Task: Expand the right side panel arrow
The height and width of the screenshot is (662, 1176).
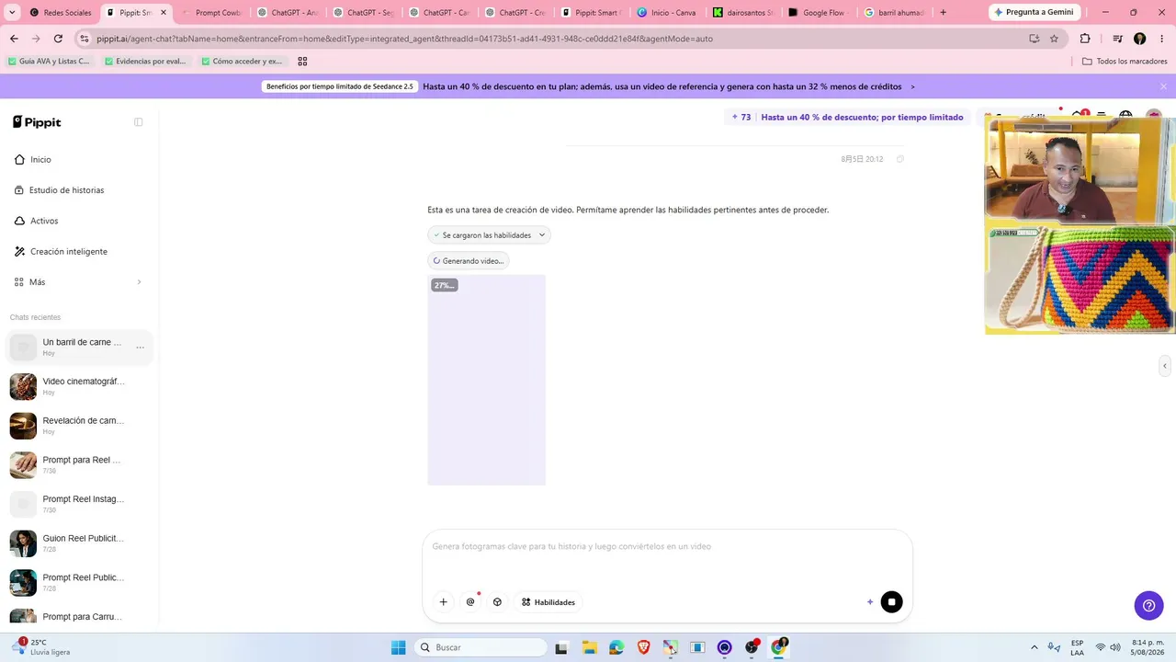Action: coord(1165,366)
